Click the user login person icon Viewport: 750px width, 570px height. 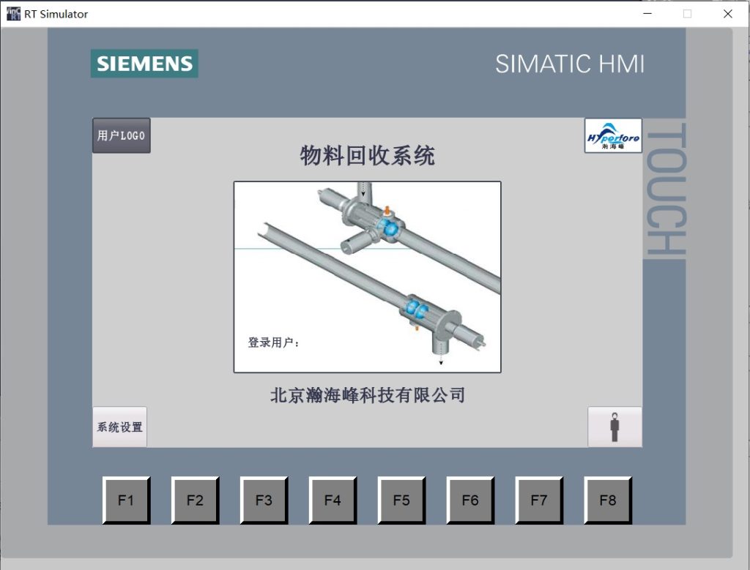(x=615, y=427)
